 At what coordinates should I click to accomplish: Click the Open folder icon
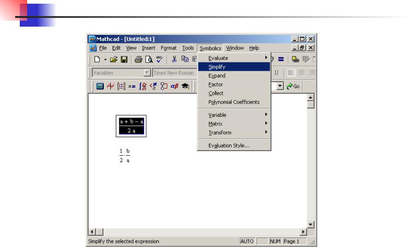click(113, 59)
